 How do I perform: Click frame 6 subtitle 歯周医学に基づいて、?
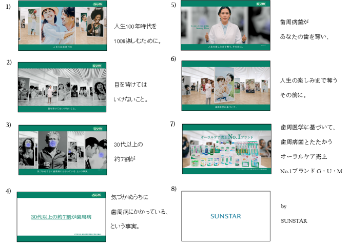point(226,107)
